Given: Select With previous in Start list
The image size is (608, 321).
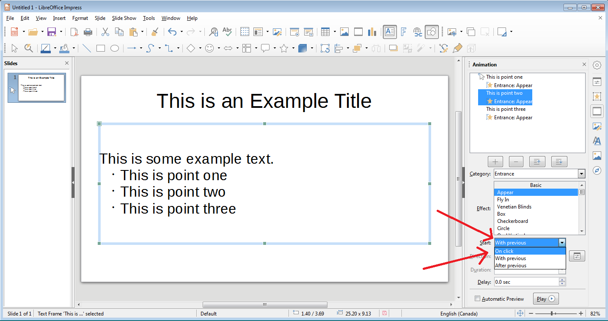Looking at the screenshot, I should click(x=530, y=258).
